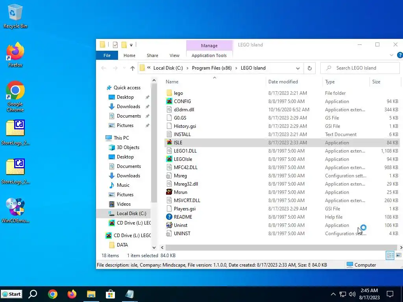This screenshot has height=302, width=403.
Task: Select the UNINST configuration file icon
Action: 169,234
